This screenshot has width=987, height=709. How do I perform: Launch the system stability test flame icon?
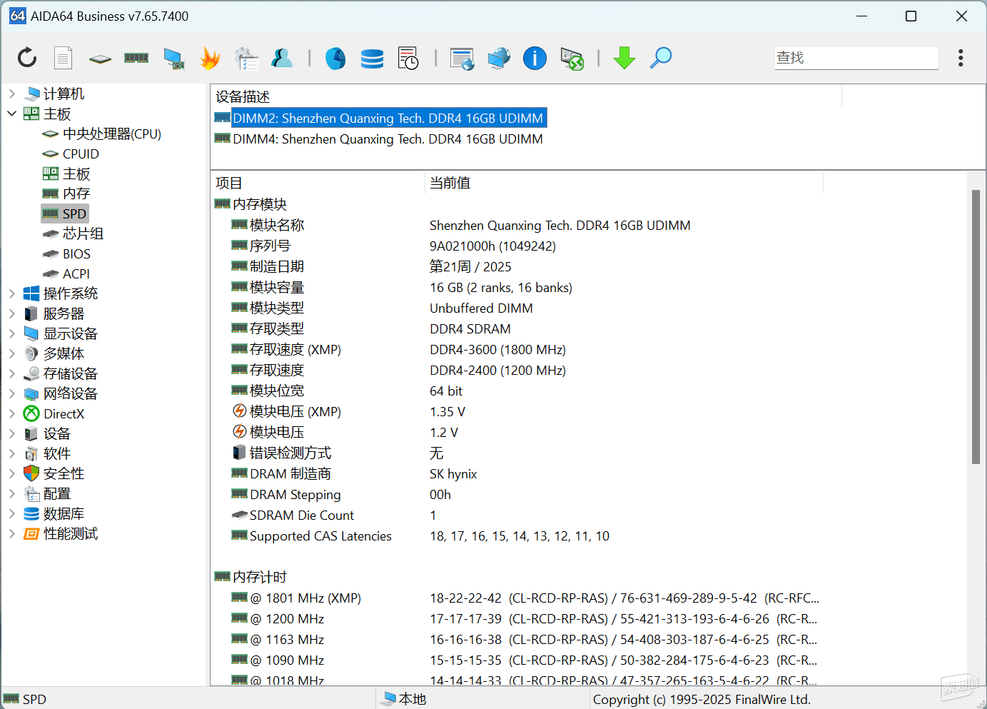click(x=210, y=58)
